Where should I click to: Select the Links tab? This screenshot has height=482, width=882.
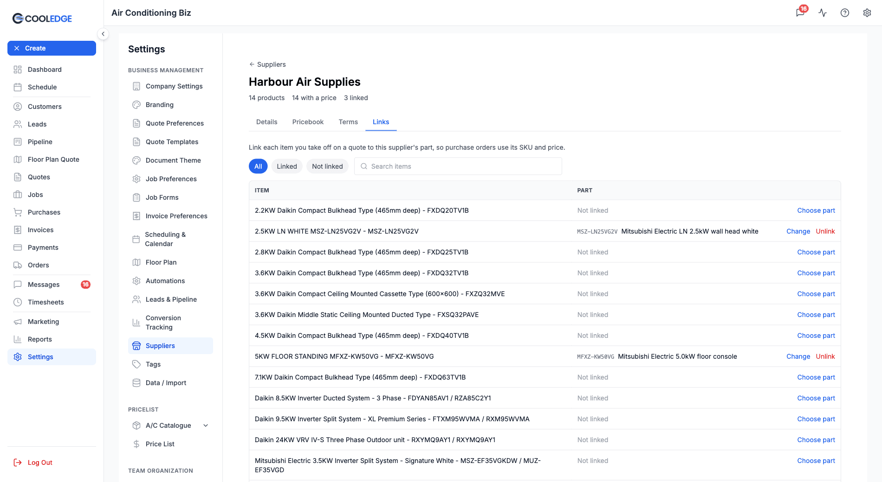tap(381, 122)
